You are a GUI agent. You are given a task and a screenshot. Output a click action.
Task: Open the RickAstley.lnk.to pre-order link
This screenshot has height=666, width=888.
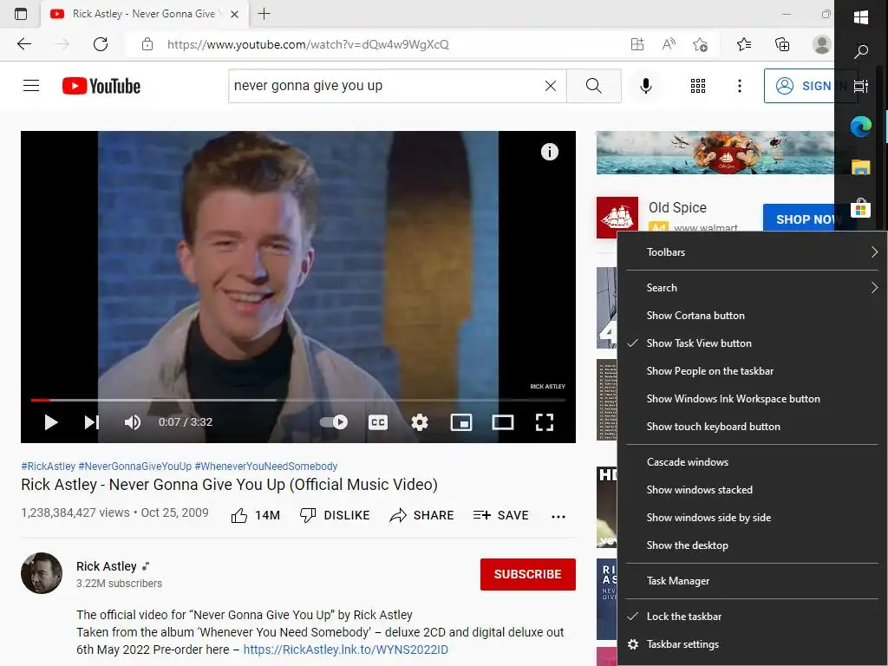(x=345, y=650)
